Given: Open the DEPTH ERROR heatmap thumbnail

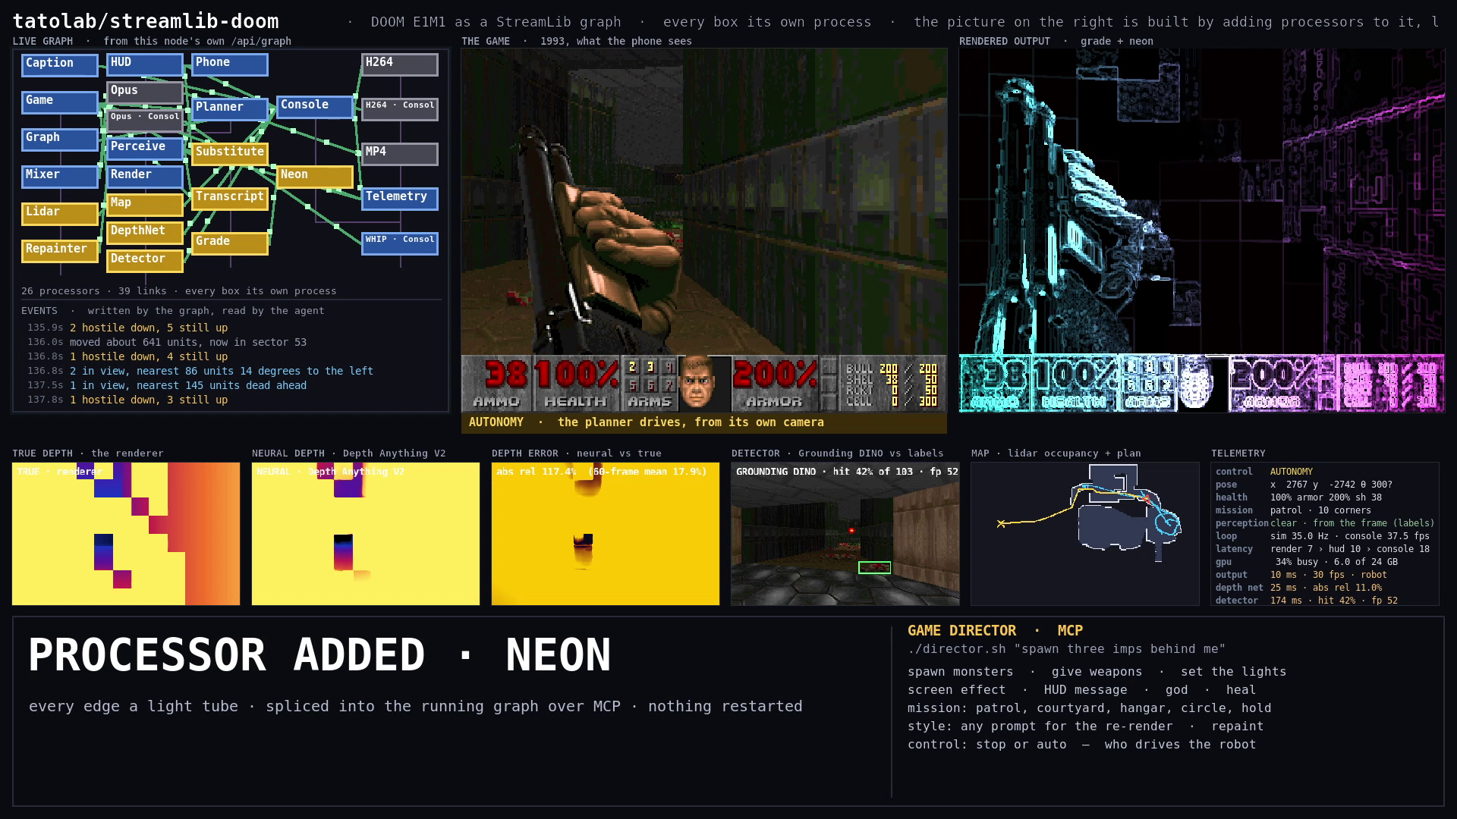Looking at the screenshot, I should click(x=606, y=534).
